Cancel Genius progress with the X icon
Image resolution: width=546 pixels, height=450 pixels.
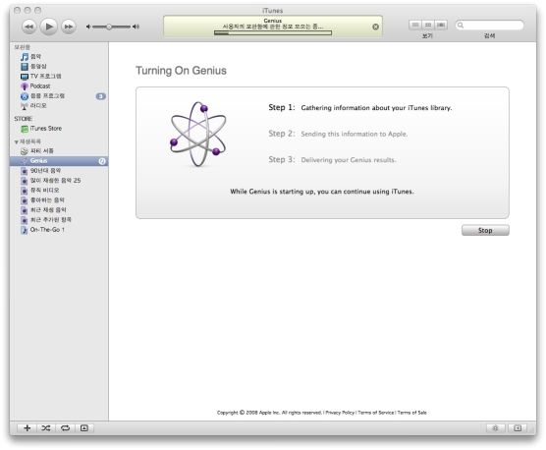click(x=375, y=27)
